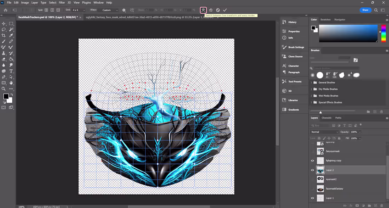Show the fairyeyemask layer
The width and height of the screenshot is (389, 208).
313,151
